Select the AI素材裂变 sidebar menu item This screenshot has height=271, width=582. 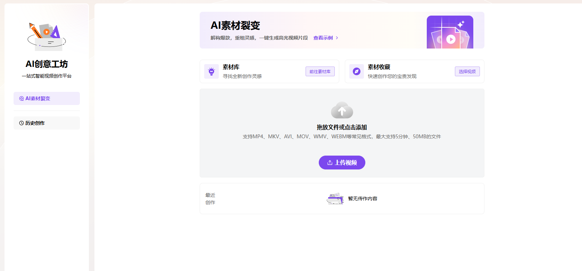click(47, 98)
